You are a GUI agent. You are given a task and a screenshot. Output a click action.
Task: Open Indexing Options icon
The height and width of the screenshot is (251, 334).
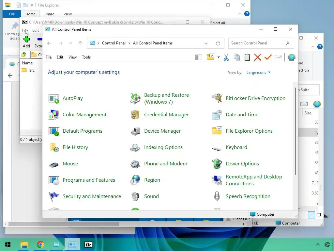pyautogui.click(x=135, y=147)
